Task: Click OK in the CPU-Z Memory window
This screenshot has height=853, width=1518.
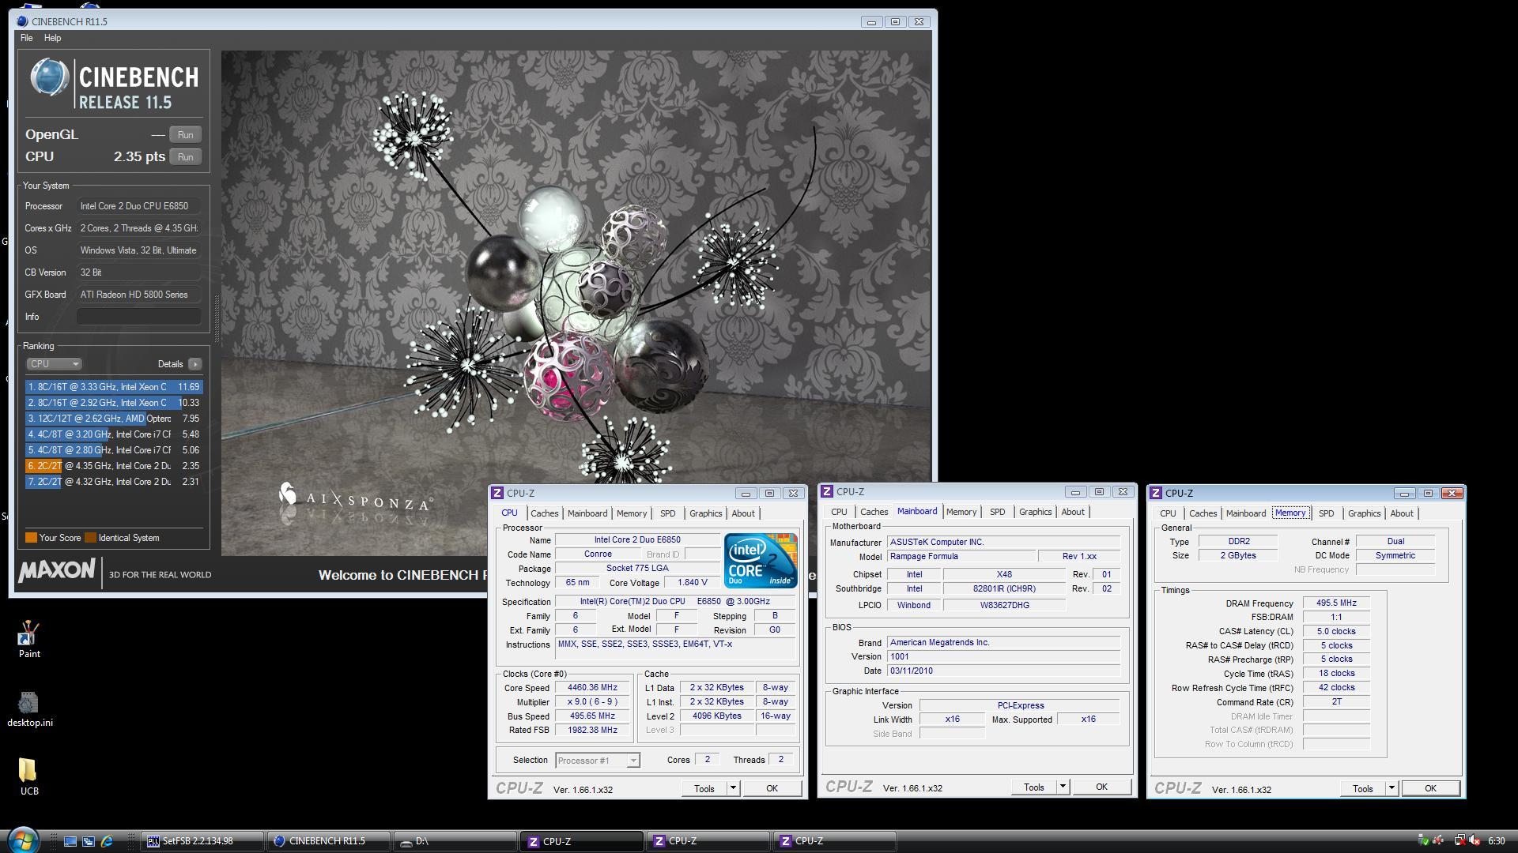Action: coord(1430,788)
